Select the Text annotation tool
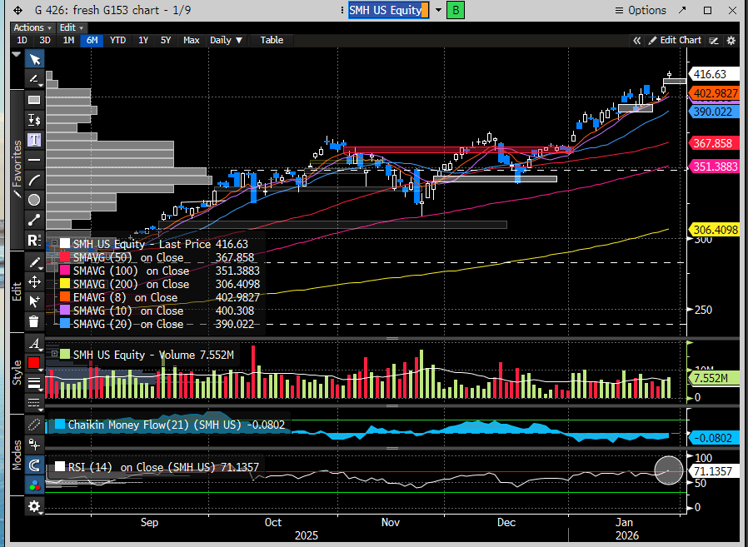Viewport: 748px width, 547px height. (x=34, y=139)
